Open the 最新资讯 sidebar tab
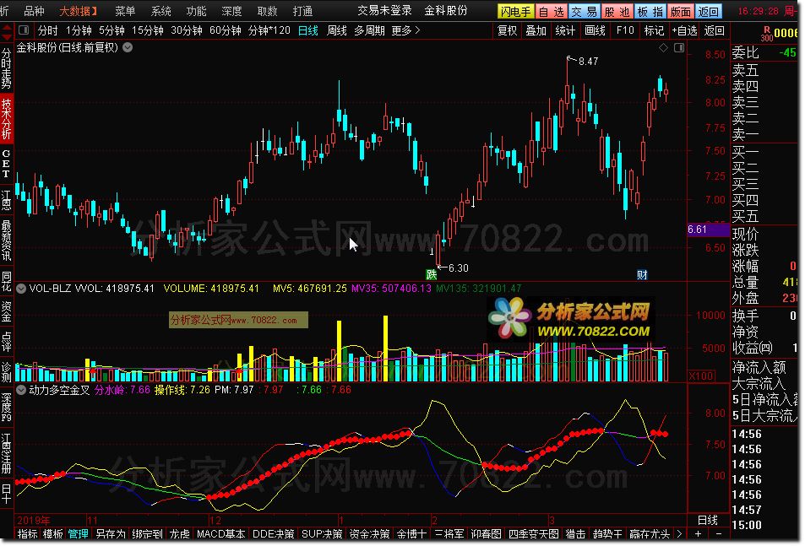The width and height of the screenshot is (805, 546). pos(6,240)
